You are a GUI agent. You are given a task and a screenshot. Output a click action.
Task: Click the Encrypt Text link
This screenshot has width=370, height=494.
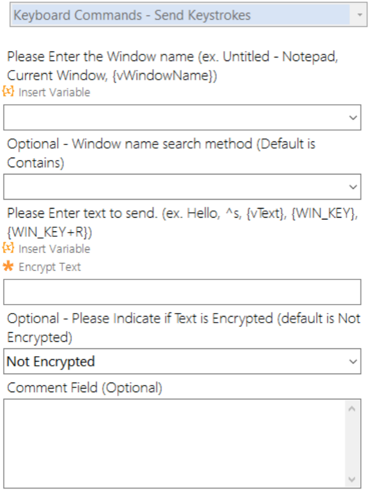click(x=49, y=267)
